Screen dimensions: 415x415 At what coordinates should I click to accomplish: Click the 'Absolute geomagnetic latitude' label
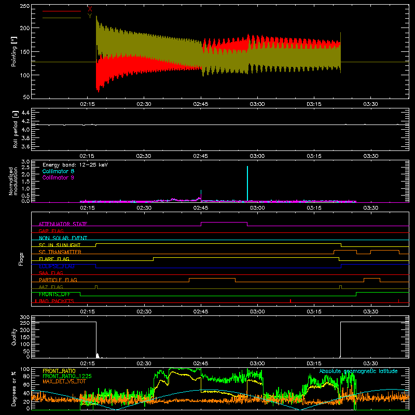coord(358,371)
